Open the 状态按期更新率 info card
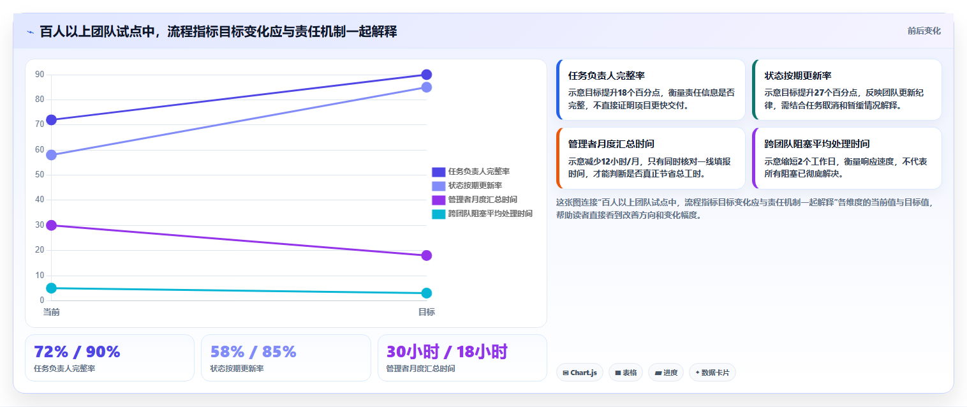 tap(847, 90)
